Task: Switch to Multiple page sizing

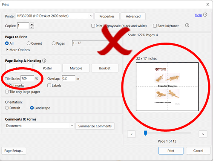Action: point(76,68)
